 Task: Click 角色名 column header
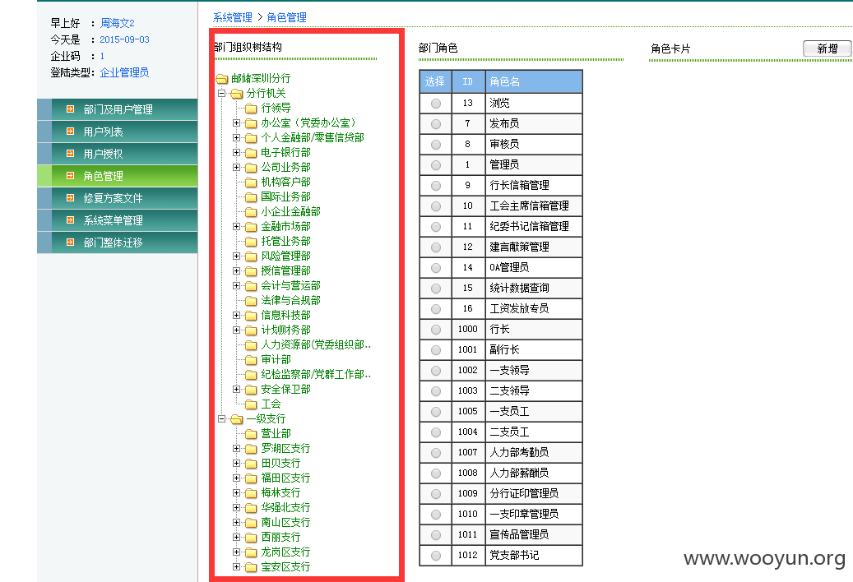coord(534,81)
